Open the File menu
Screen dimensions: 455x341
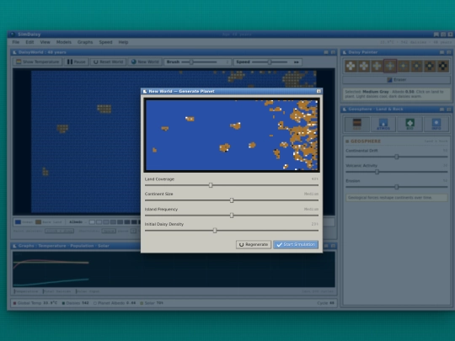click(16, 42)
